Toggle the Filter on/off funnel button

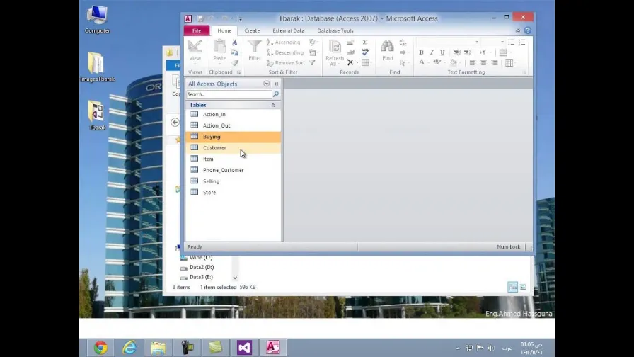312,63
